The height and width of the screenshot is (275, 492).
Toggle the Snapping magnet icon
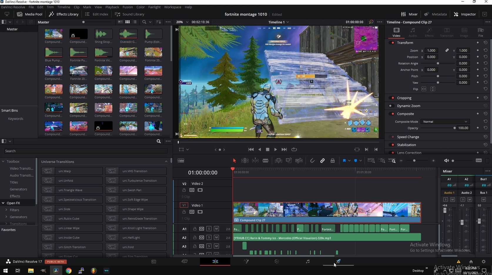[312, 161]
